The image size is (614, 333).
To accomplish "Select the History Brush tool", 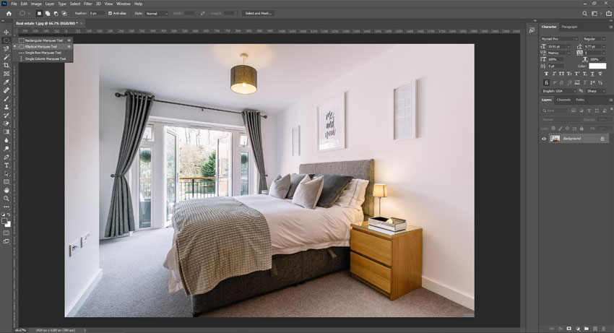I will click(7, 115).
